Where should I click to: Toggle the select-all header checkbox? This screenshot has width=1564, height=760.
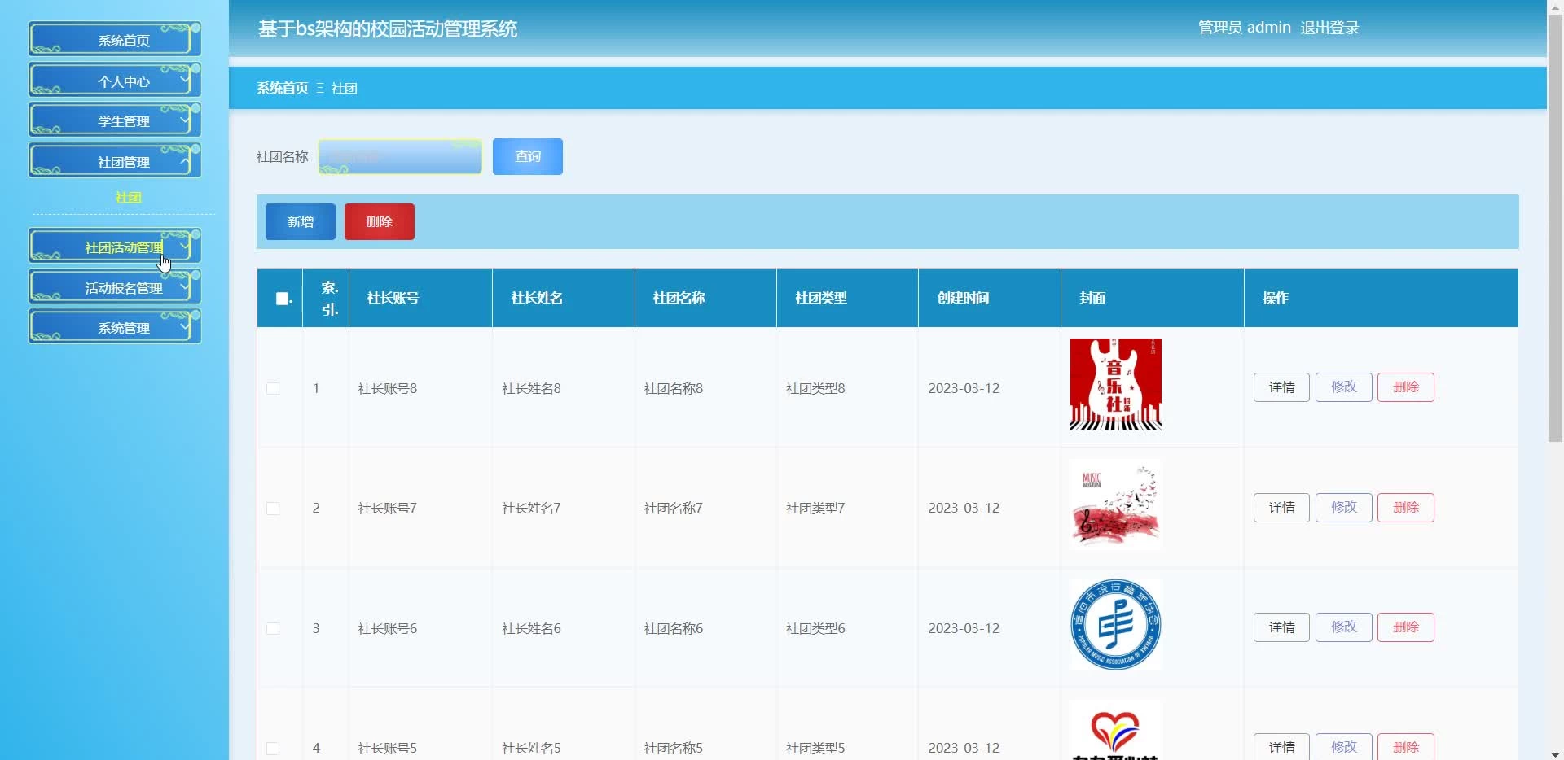(283, 299)
